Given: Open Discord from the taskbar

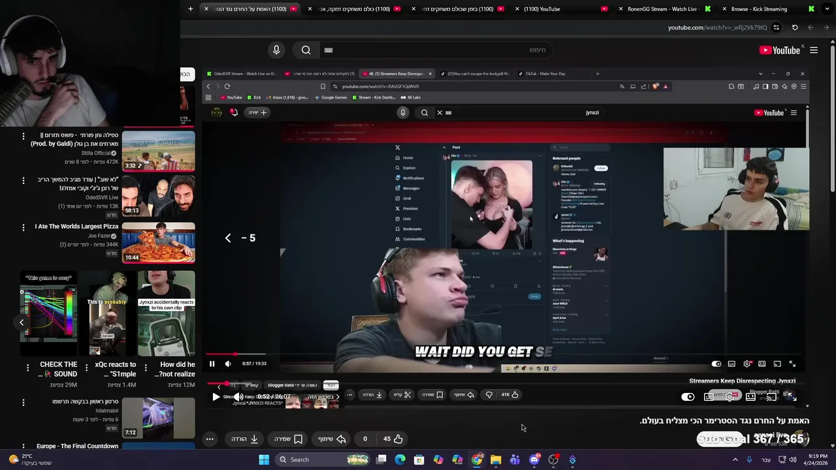Looking at the screenshot, I should (x=534, y=460).
